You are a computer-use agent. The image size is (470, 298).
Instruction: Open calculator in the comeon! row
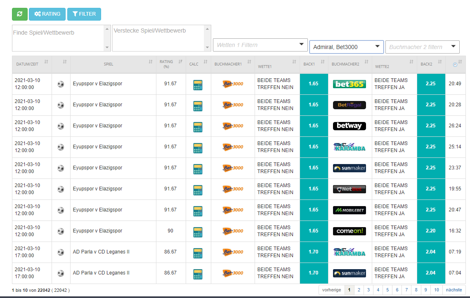(198, 232)
